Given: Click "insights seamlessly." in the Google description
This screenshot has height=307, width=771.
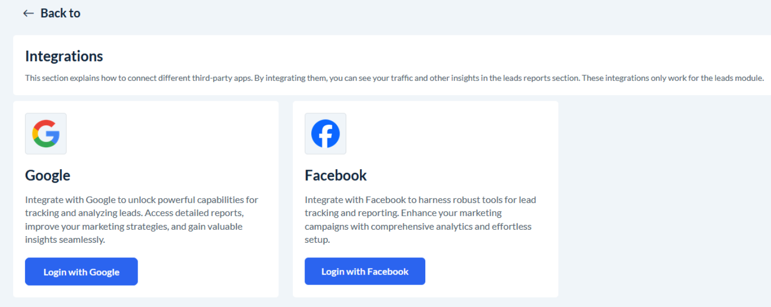Looking at the screenshot, I should pos(65,240).
